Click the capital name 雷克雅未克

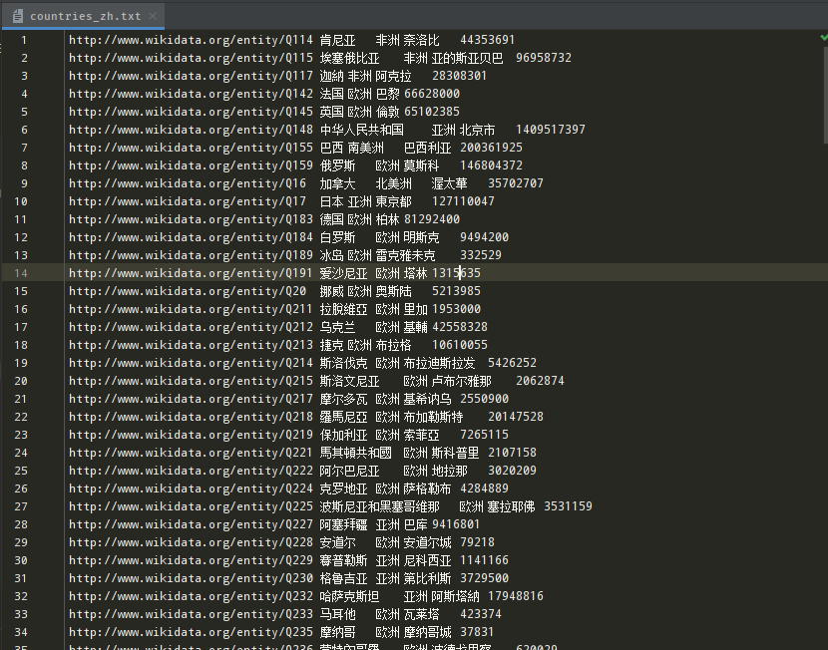pyautogui.click(x=406, y=255)
